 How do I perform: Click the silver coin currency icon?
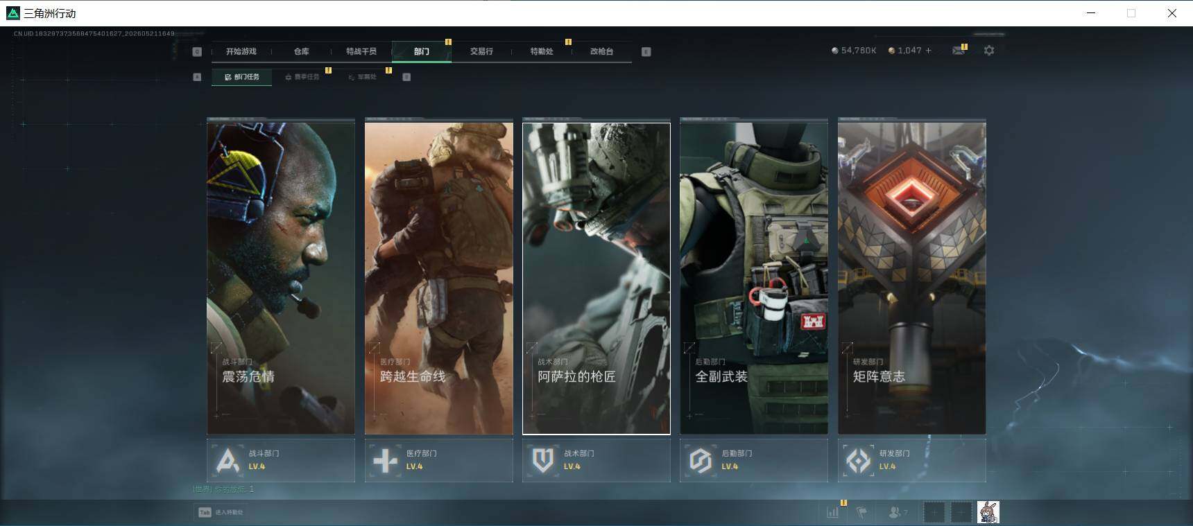pos(834,51)
